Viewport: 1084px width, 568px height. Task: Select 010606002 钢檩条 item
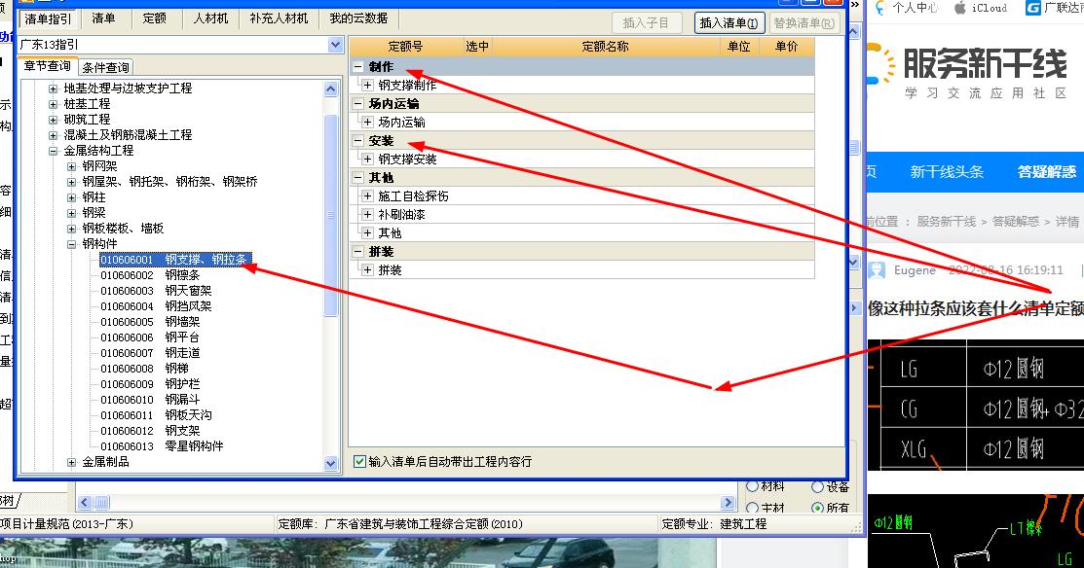(x=150, y=275)
